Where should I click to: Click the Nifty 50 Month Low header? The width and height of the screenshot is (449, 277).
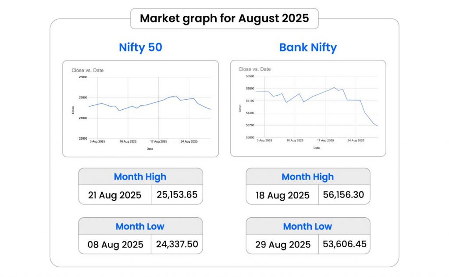[140, 227]
